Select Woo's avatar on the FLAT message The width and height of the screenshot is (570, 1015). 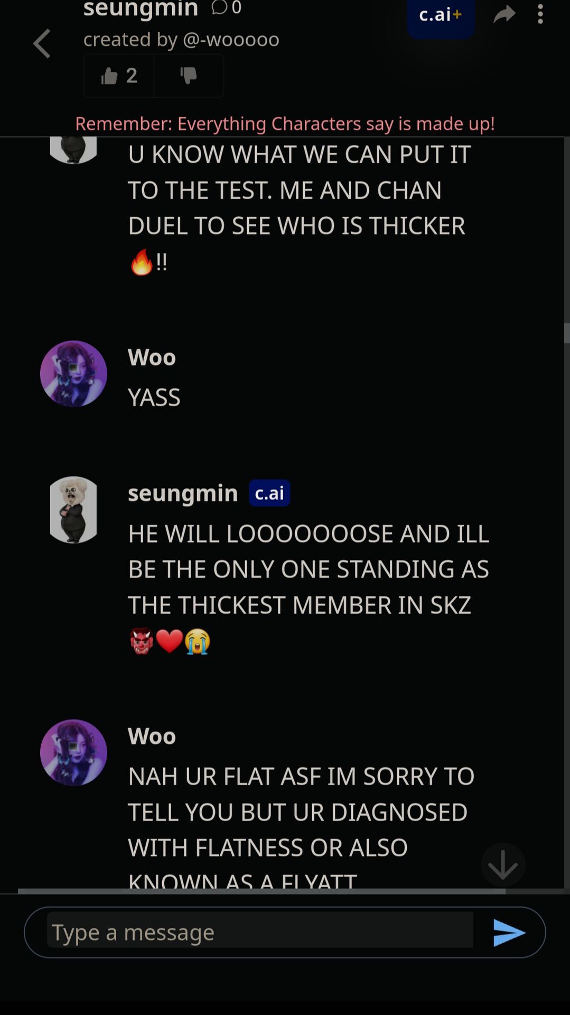pyautogui.click(x=73, y=753)
